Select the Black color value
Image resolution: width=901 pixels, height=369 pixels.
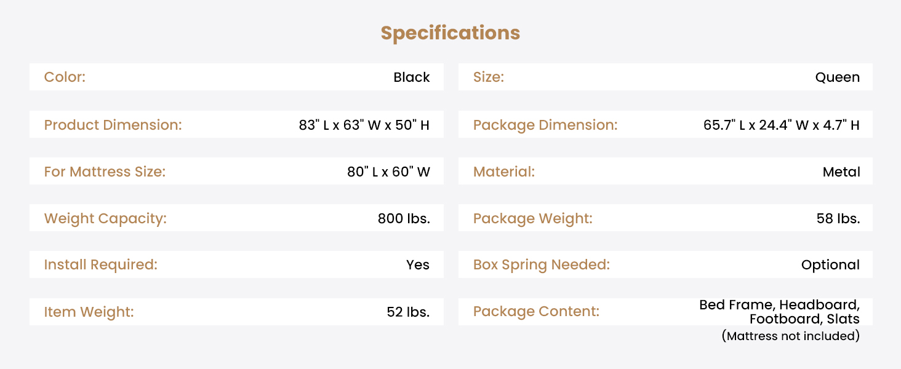pos(411,77)
